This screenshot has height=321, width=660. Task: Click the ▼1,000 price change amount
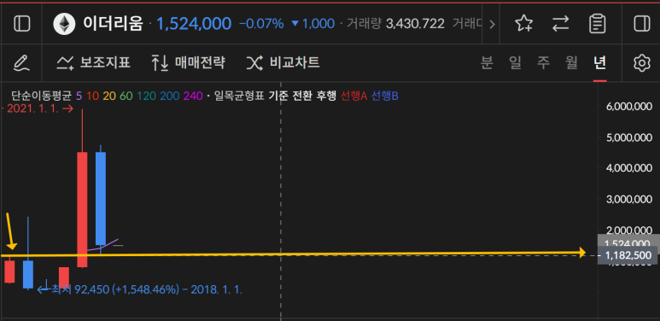click(312, 24)
